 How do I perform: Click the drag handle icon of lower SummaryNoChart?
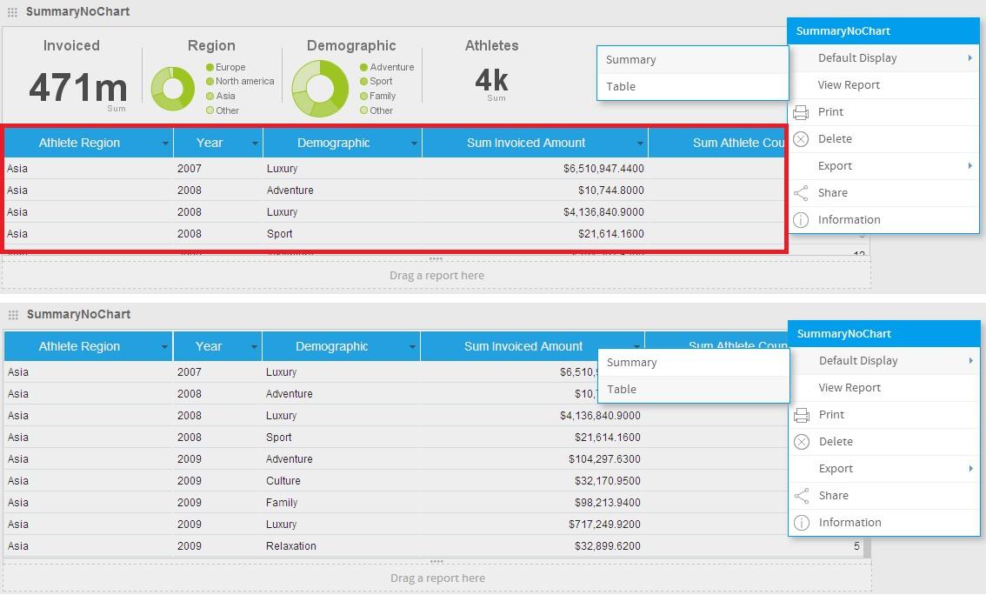tap(13, 315)
